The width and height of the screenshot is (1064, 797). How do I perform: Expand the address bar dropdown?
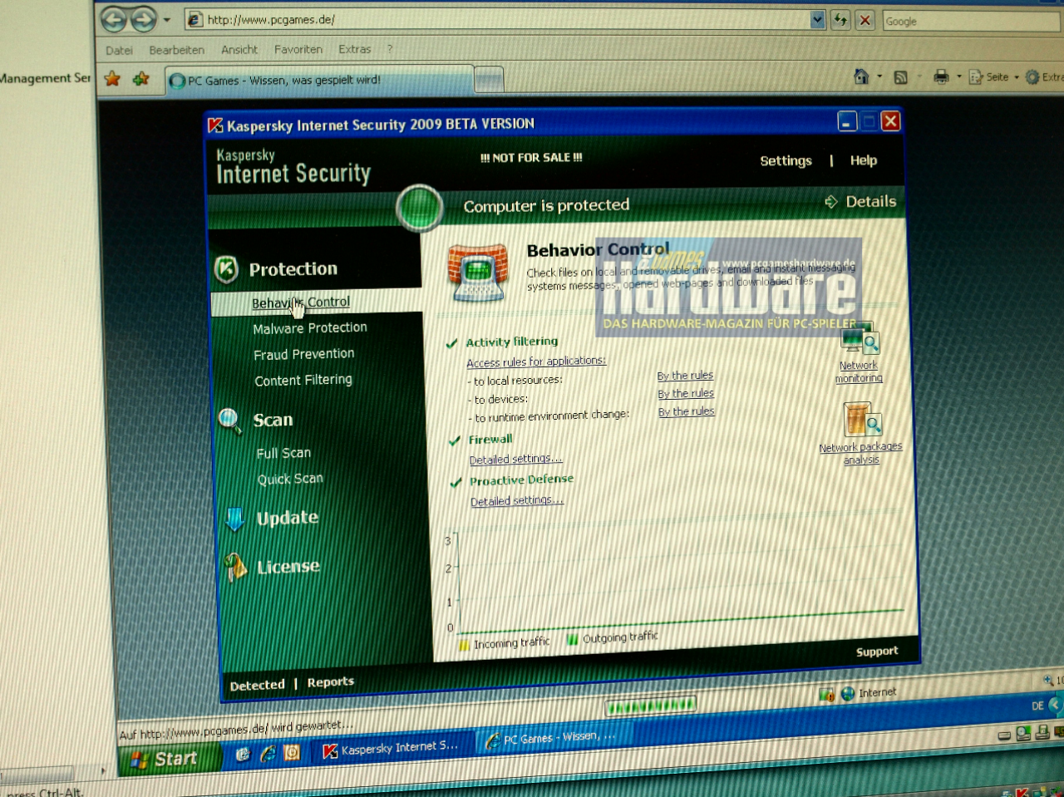(x=818, y=19)
